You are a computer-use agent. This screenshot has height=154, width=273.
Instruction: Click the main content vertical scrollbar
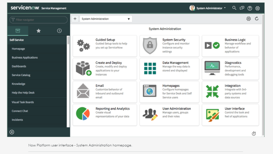tap(263, 75)
